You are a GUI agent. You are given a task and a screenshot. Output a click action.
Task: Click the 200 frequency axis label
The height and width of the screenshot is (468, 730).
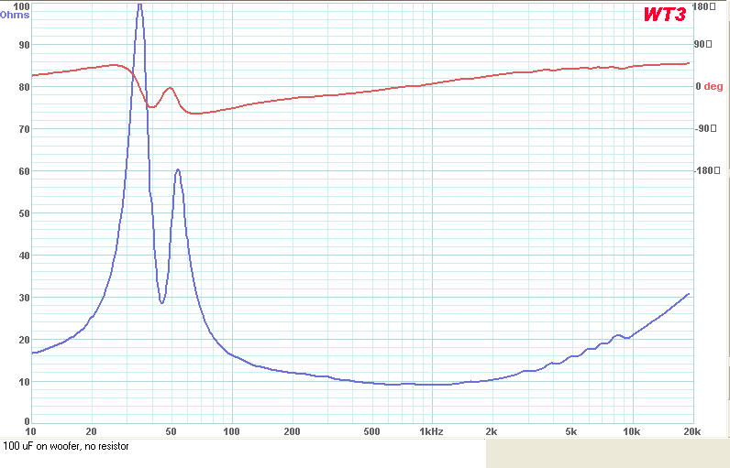point(292,431)
